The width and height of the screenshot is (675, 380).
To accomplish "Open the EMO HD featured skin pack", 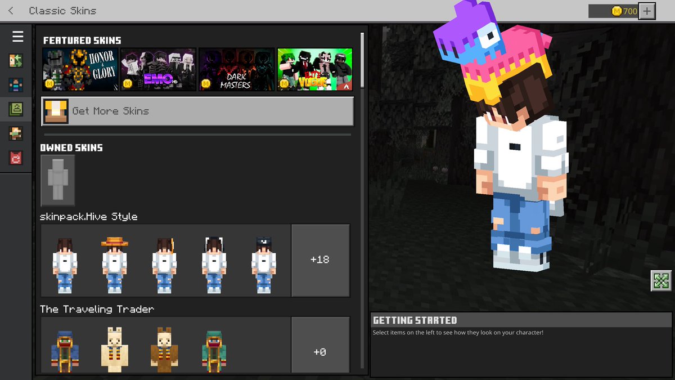I will coord(159,69).
